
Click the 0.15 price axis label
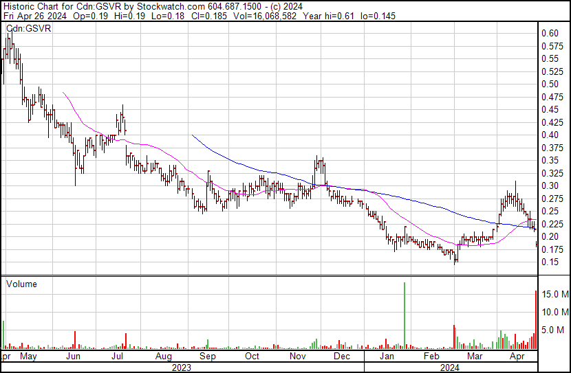550,262
